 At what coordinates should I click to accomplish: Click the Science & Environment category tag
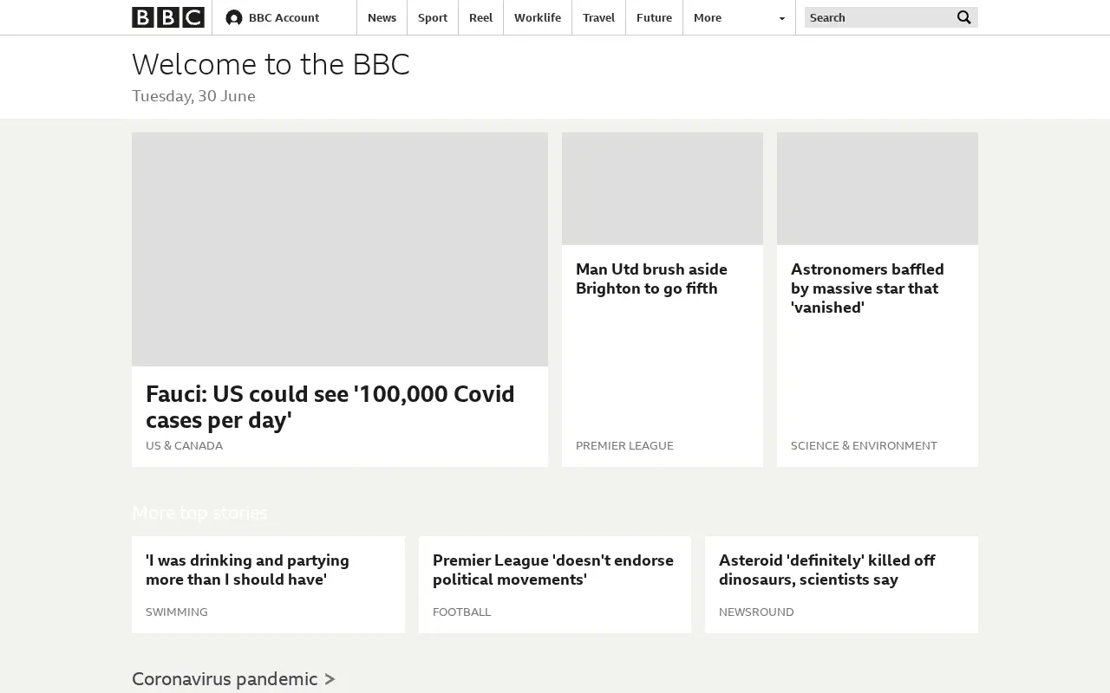tap(864, 445)
